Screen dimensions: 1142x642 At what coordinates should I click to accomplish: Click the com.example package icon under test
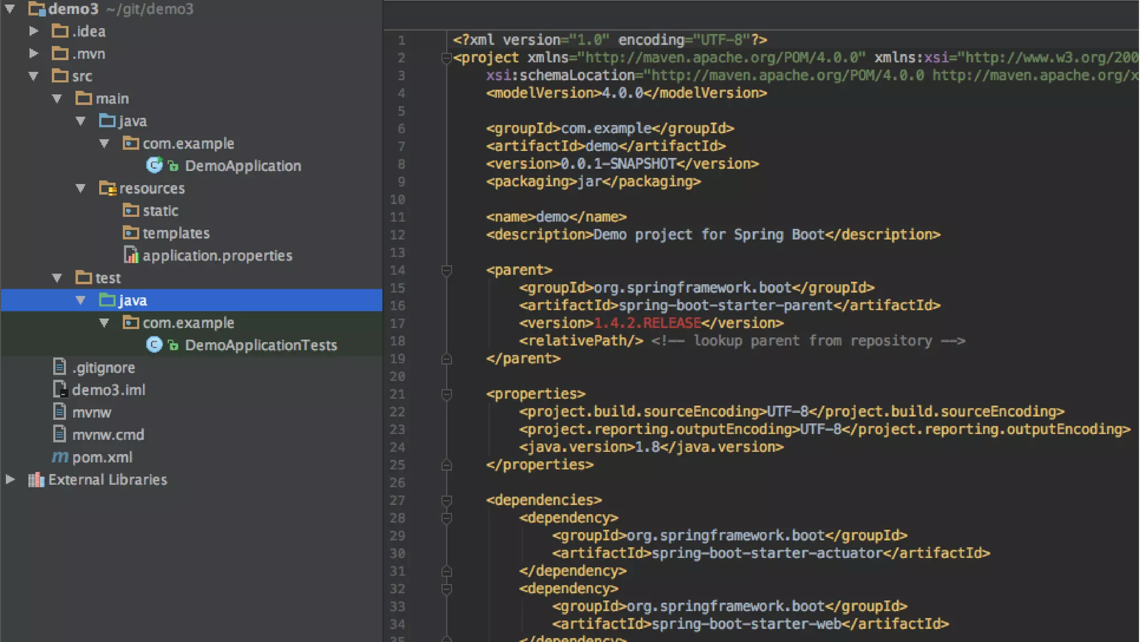(x=130, y=322)
